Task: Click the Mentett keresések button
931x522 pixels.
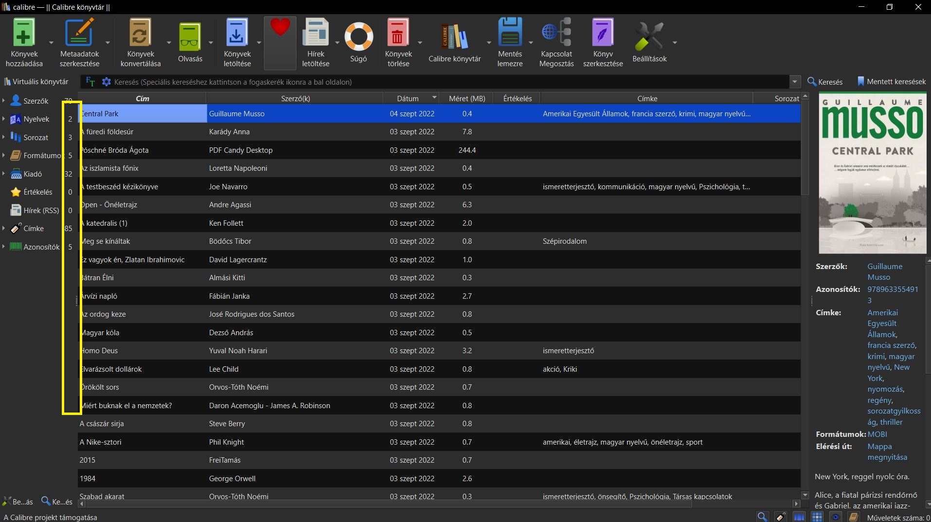Action: pos(891,82)
